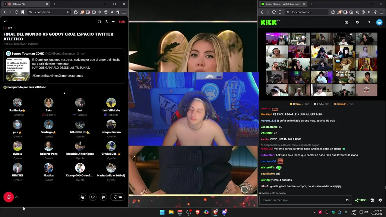
Task: Reload the x.com page
Action: (x=16, y=12)
